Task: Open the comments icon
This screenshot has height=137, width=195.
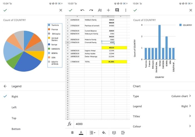Action: coord(117,10)
